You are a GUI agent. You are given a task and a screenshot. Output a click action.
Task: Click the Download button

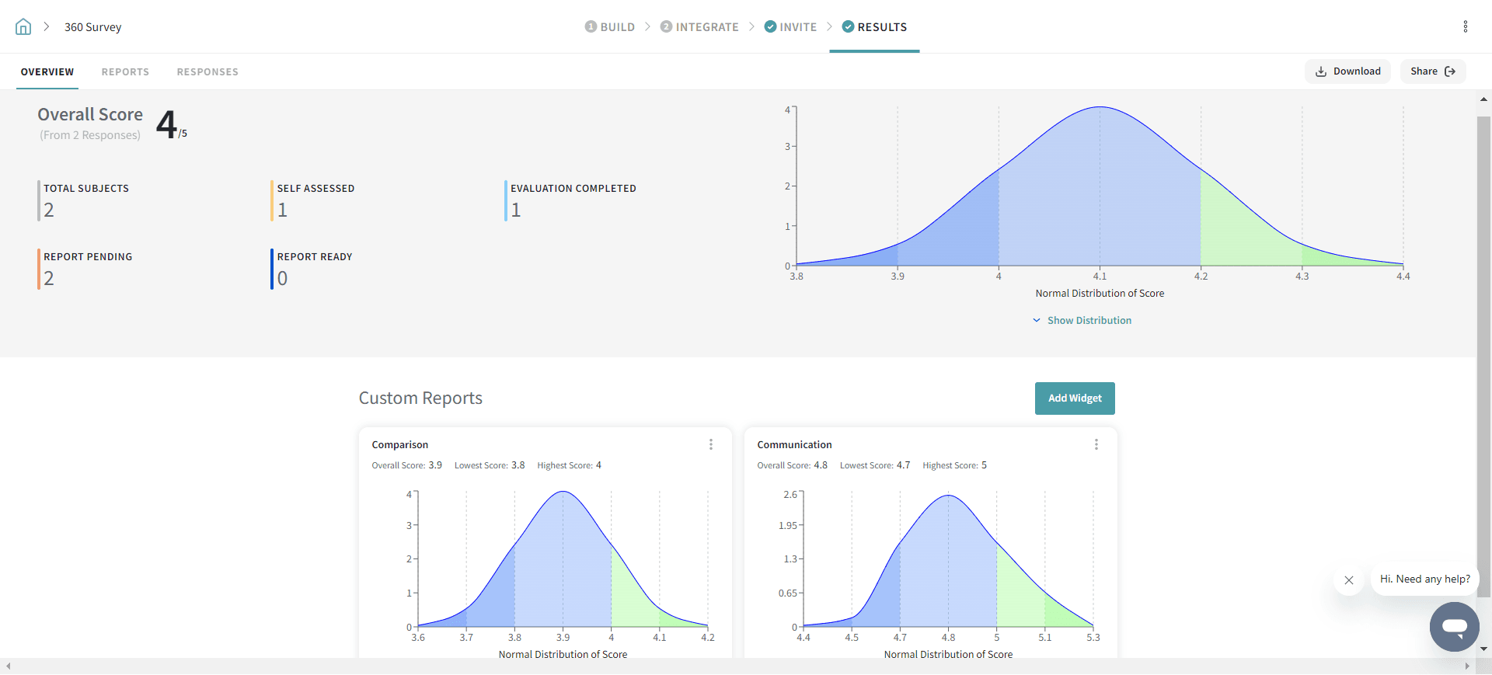pos(1347,71)
